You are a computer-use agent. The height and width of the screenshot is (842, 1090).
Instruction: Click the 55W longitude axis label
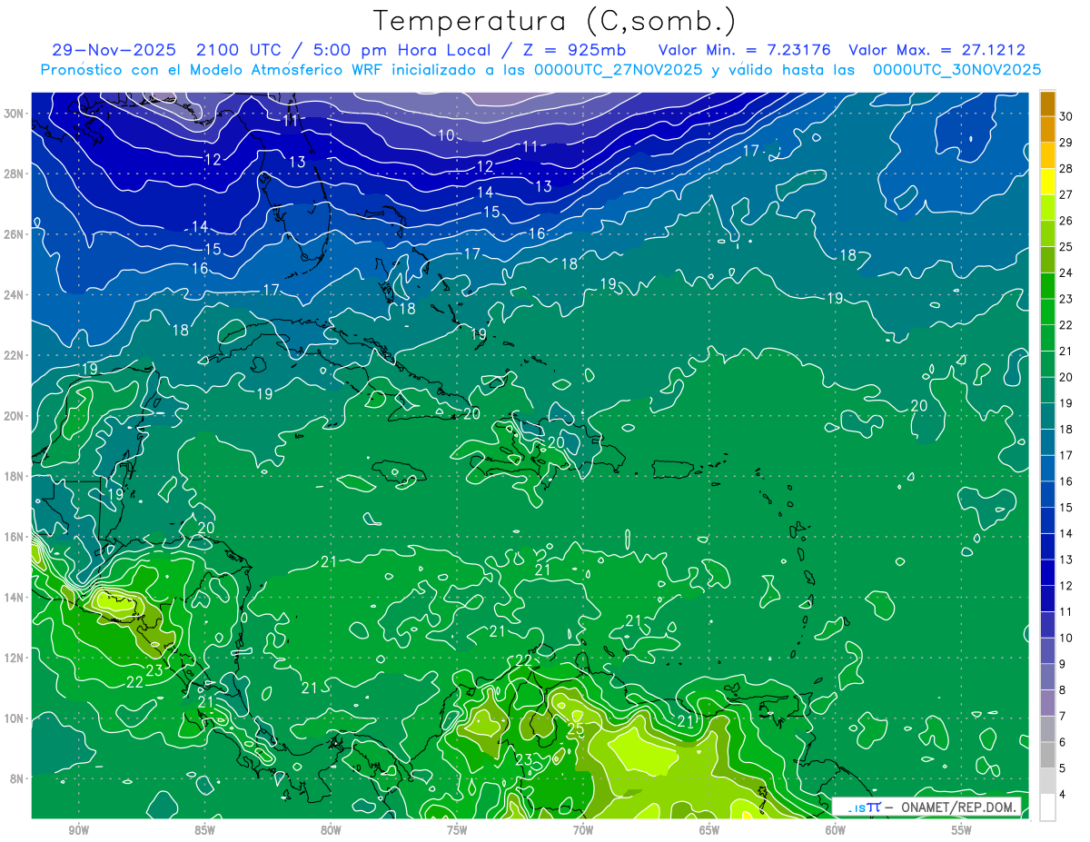[962, 830]
